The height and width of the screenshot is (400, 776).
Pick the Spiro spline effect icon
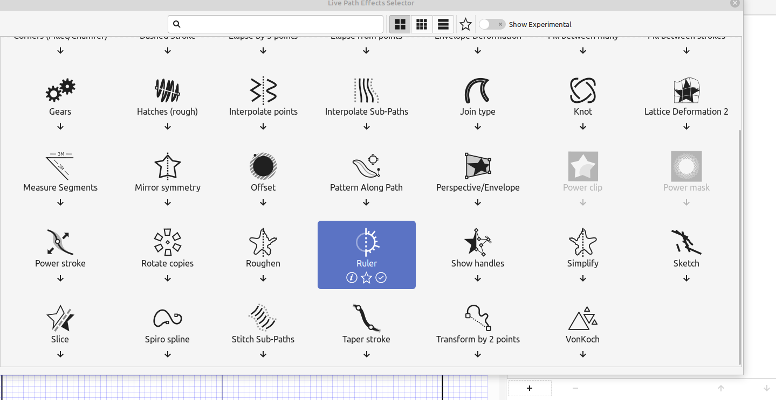pyautogui.click(x=168, y=318)
